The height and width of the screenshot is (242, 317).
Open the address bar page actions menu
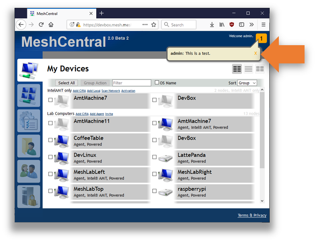pos(145,25)
